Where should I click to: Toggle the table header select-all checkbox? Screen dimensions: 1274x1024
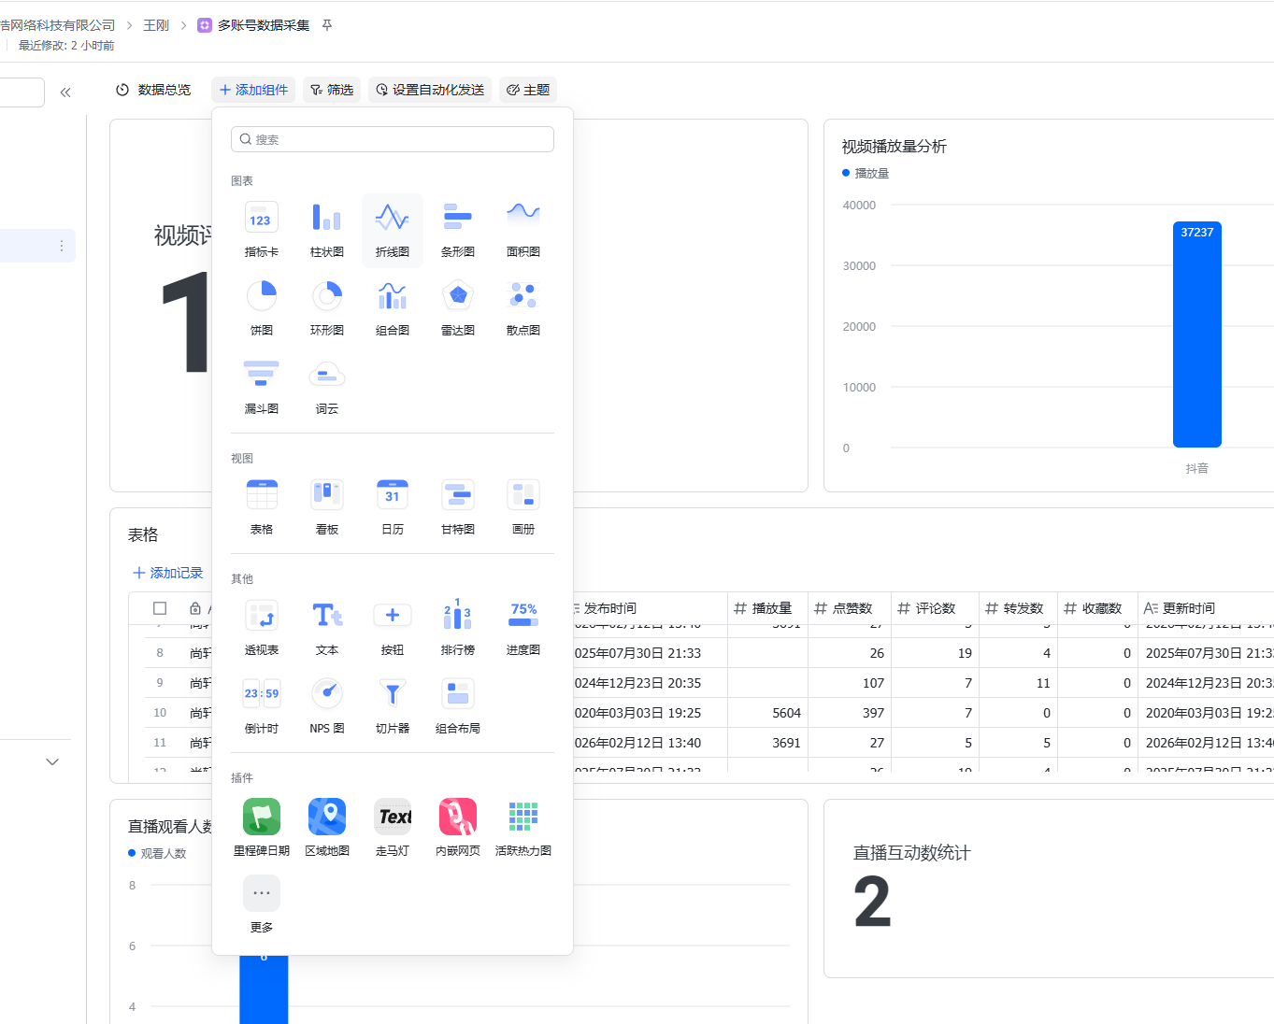tap(160, 608)
